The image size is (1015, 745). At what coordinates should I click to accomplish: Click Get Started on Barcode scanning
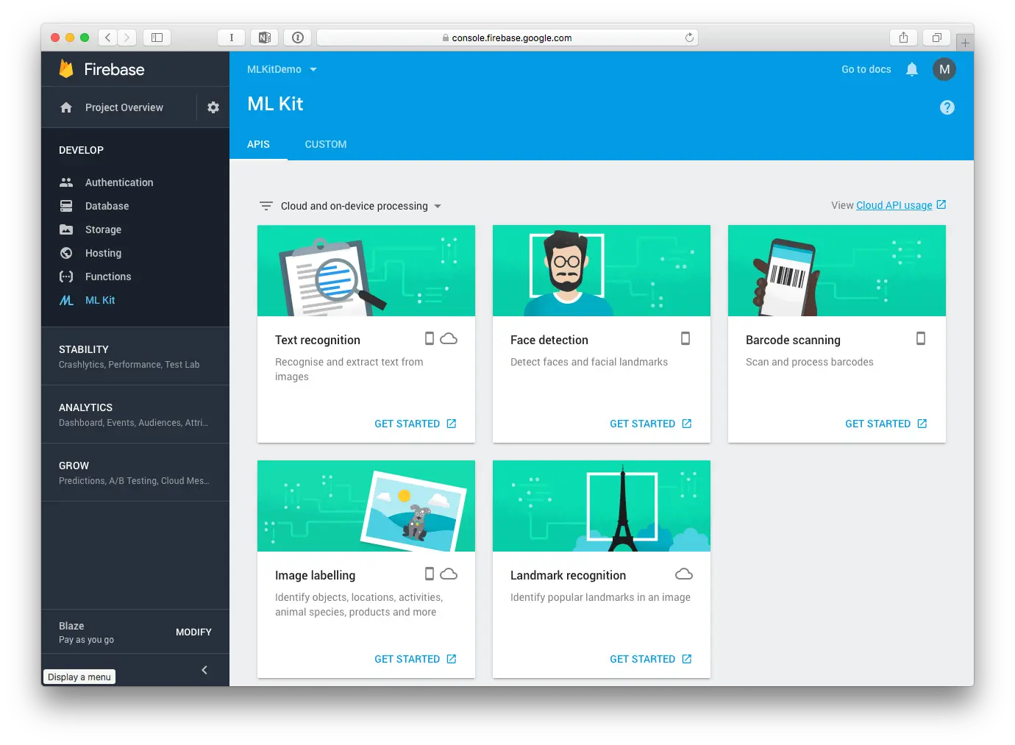(x=886, y=424)
